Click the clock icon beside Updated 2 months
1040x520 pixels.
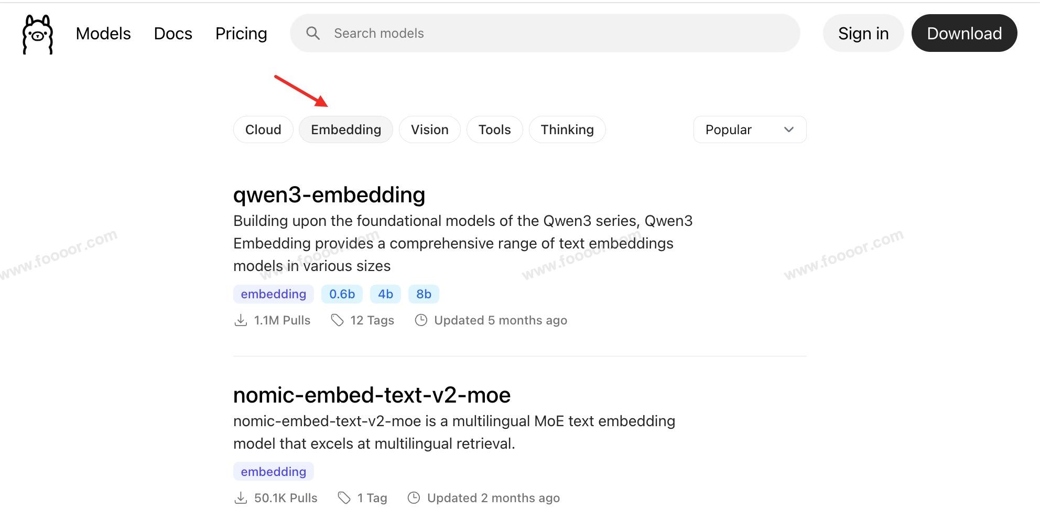pos(414,498)
